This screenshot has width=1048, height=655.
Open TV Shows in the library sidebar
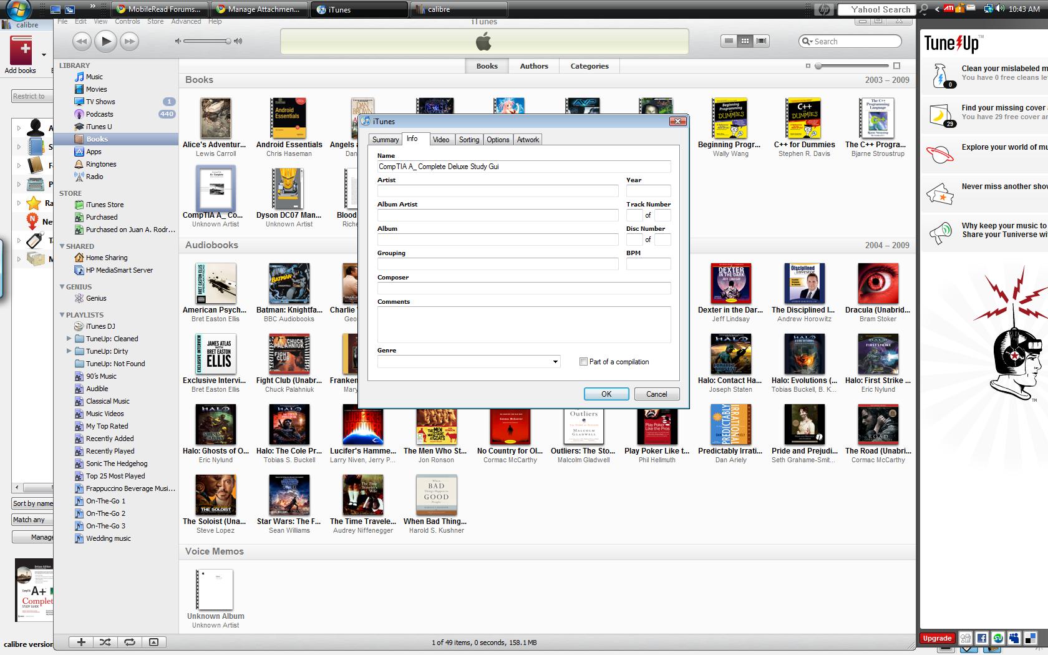(100, 102)
